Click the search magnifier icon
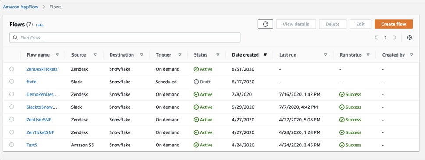Screen dimensions: 425x160 (15, 38)
